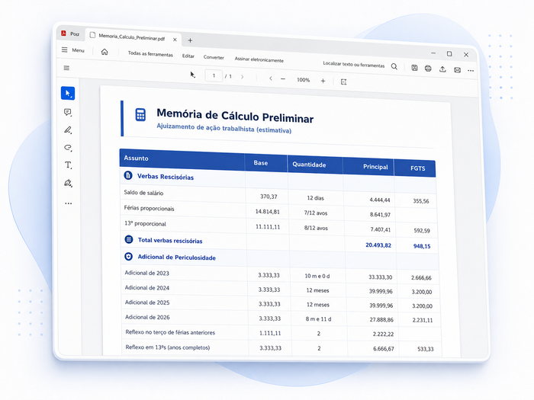
Task: Select the draw freehand loop tool
Action: click(x=68, y=148)
